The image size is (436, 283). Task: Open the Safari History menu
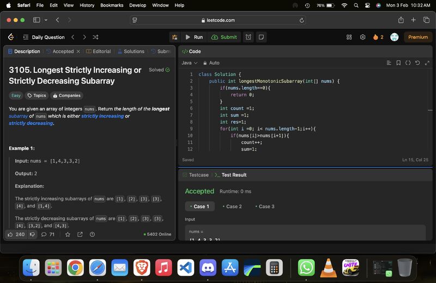point(87,5)
